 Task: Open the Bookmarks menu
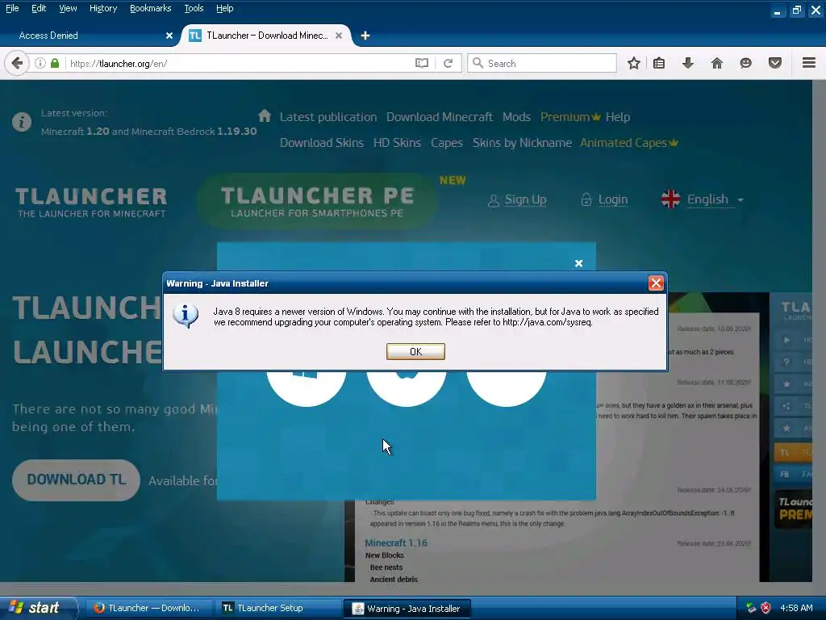point(151,8)
